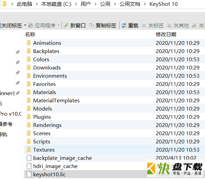Screen dimensions: 205x179
Task: Click the keyshot10.lic file name
Action: [49, 175]
